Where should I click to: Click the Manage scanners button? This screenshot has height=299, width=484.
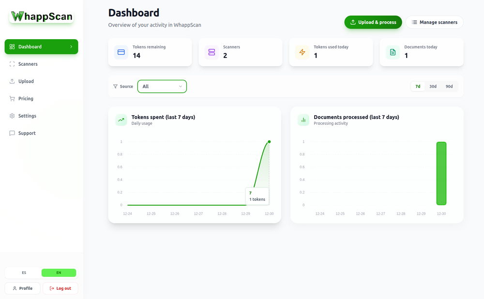coord(434,22)
